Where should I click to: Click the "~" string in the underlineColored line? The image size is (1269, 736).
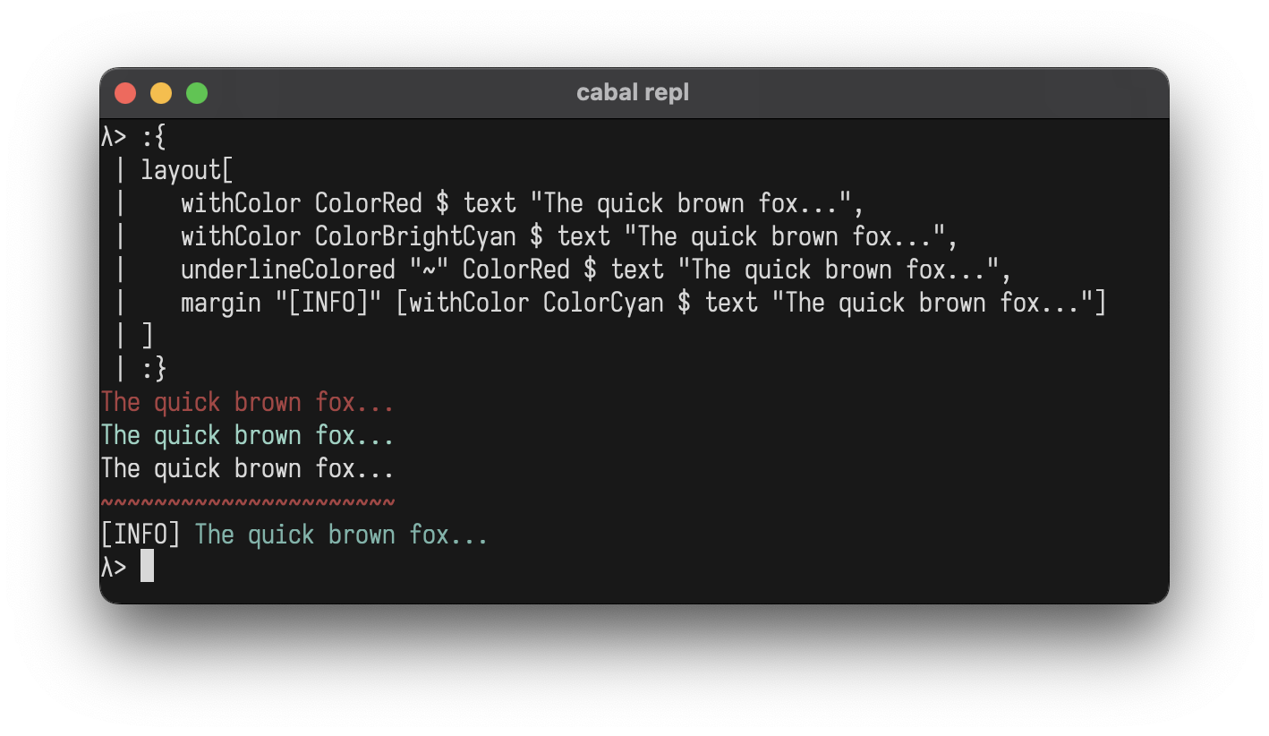point(429,270)
